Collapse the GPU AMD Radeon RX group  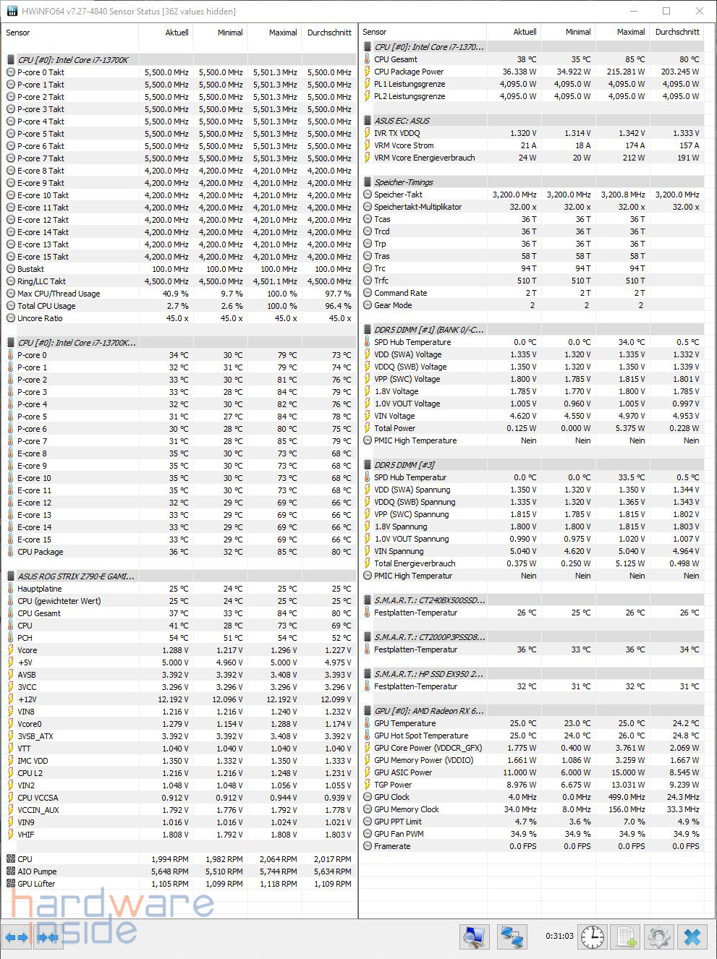click(x=428, y=711)
